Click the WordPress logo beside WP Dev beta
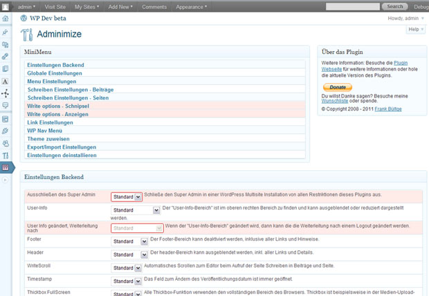 pyautogui.click(x=24, y=18)
